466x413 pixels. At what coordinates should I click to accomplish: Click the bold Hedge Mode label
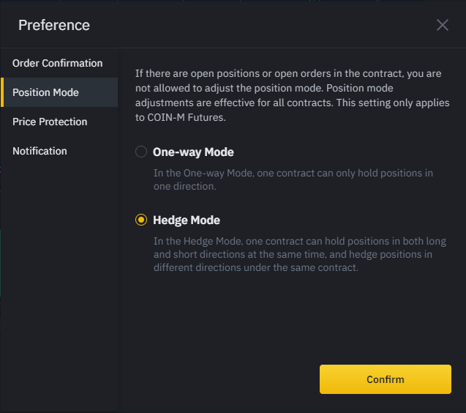[187, 220]
